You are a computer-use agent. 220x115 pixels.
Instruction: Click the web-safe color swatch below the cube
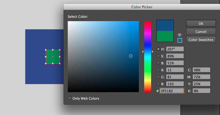[180, 40]
